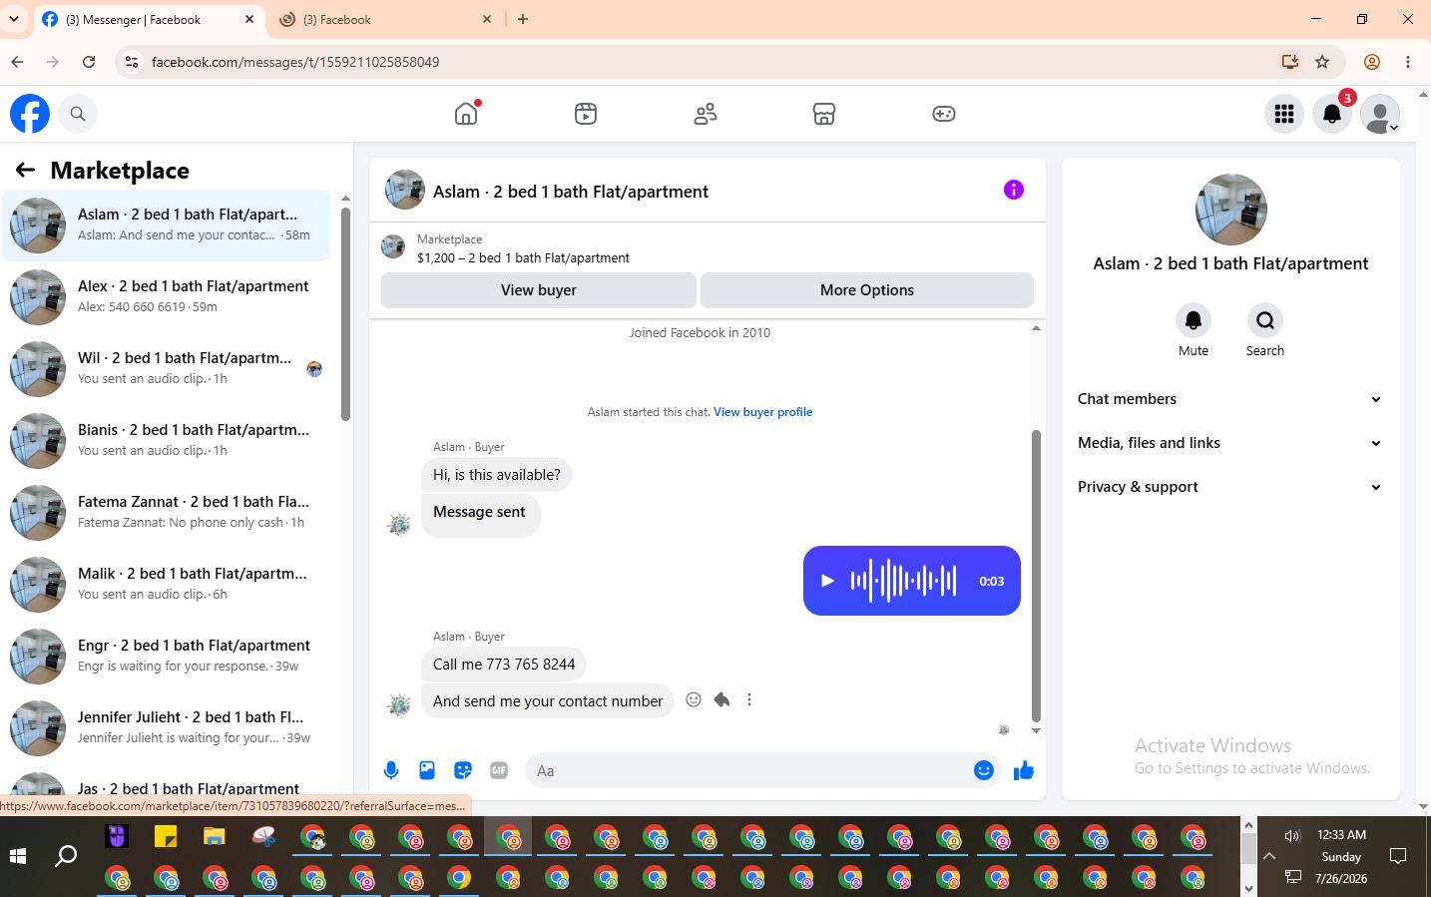Click the View buyer button

[539, 290]
